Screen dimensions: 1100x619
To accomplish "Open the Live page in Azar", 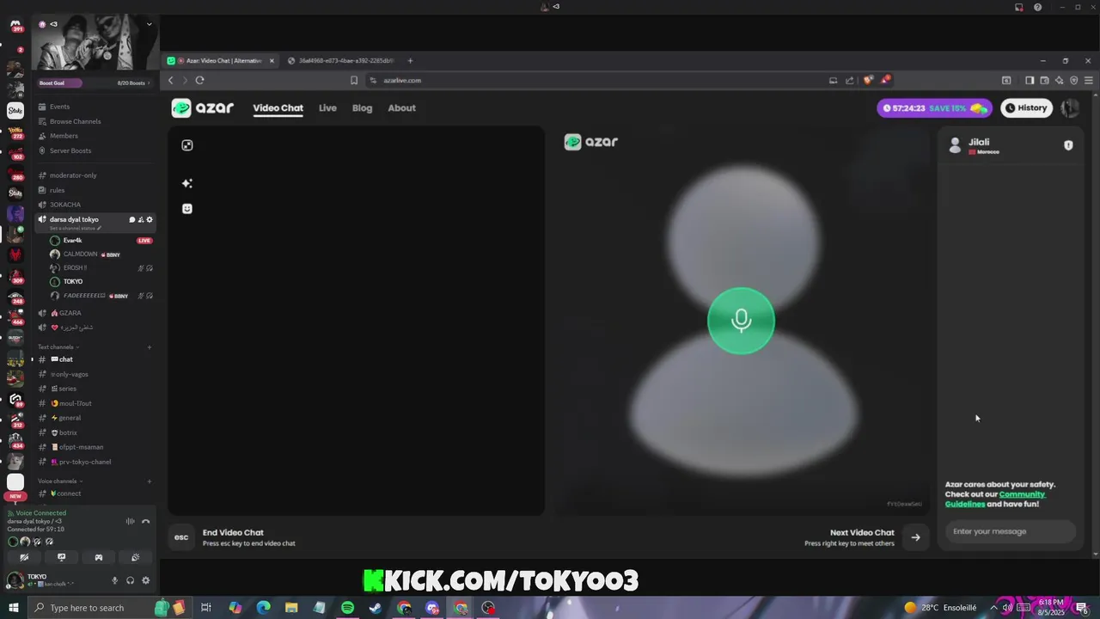I will (x=327, y=108).
